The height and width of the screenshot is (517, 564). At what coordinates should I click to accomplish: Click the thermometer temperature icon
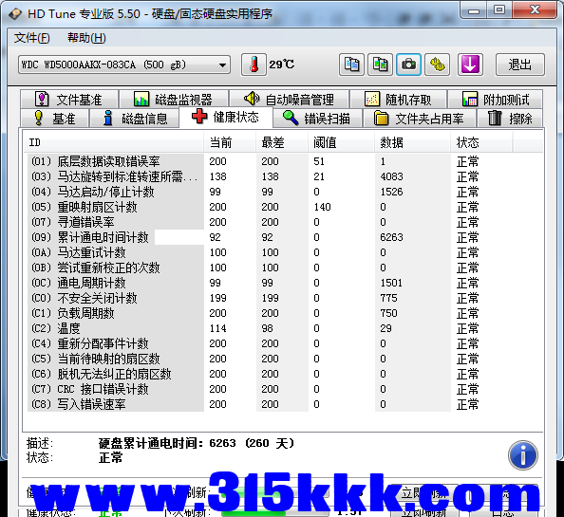click(x=254, y=65)
